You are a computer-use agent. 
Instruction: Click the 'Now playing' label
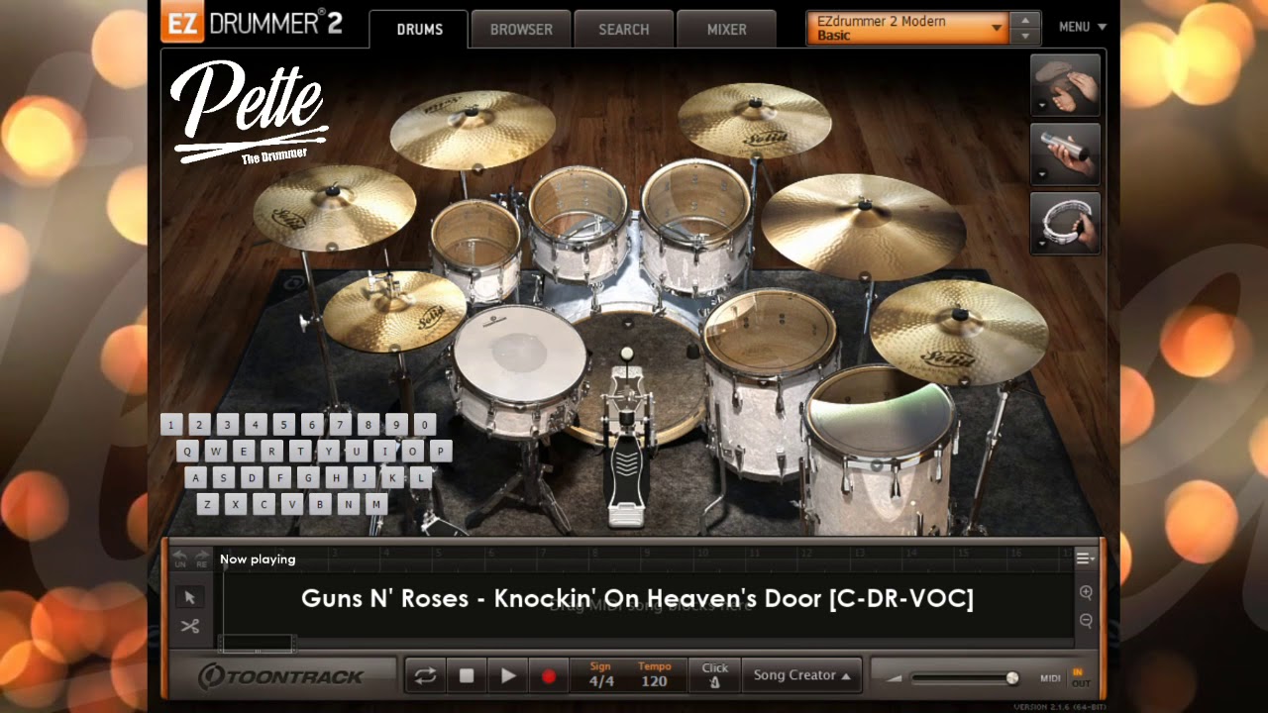click(x=258, y=560)
